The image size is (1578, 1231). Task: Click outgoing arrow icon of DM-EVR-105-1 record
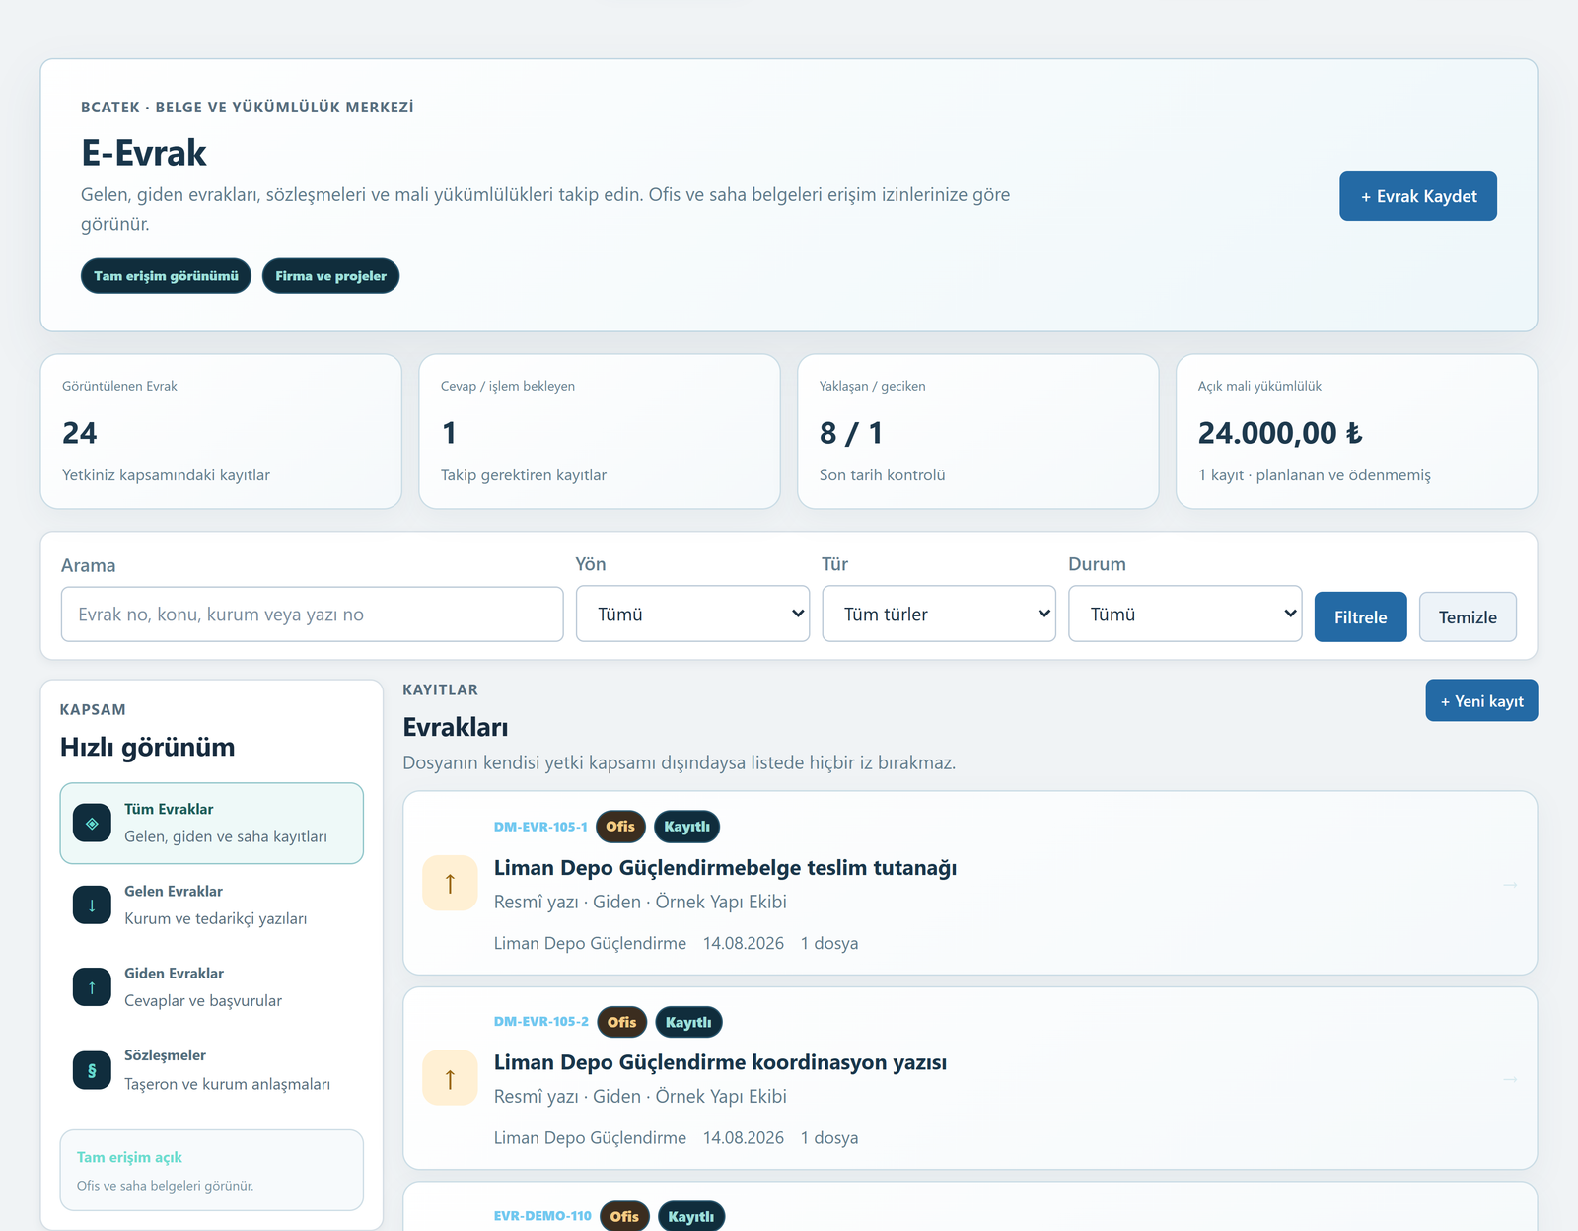click(450, 883)
